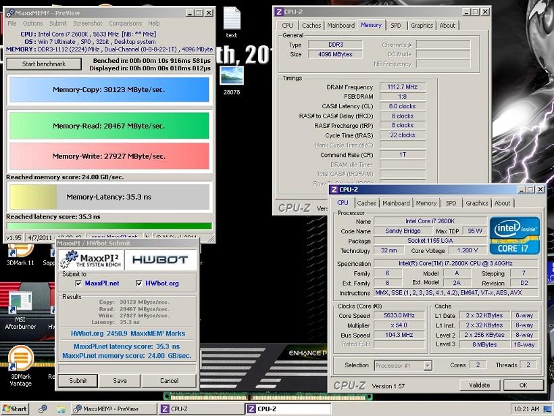Click the HWBOT logo banner
This screenshot has width=554, height=416.
(160, 260)
